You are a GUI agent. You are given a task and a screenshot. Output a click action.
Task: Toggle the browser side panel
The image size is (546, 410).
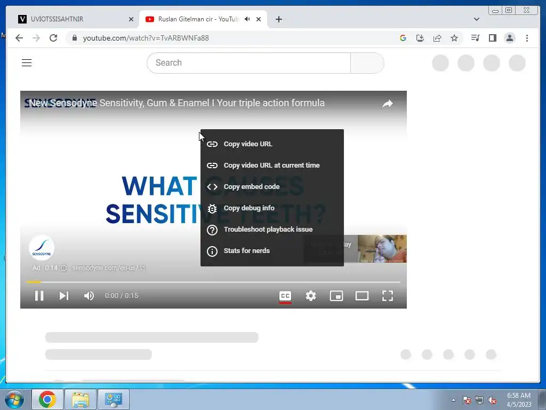[492, 38]
